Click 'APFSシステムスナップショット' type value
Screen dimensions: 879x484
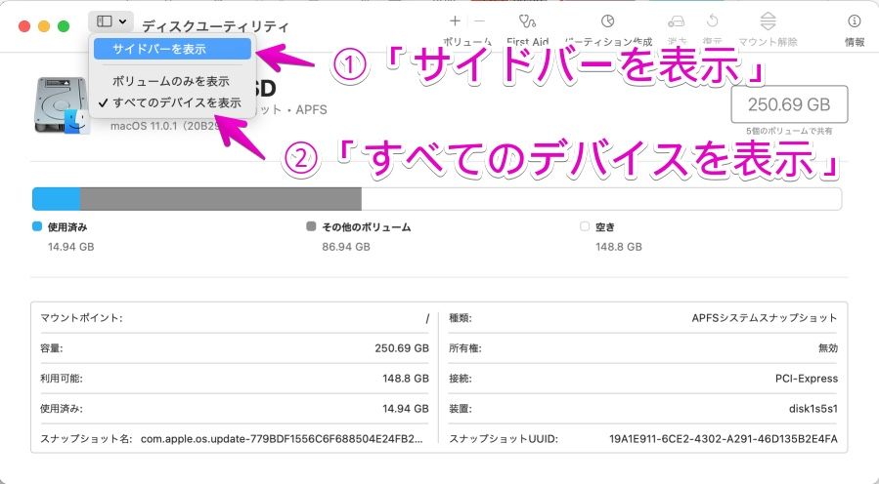click(x=765, y=318)
